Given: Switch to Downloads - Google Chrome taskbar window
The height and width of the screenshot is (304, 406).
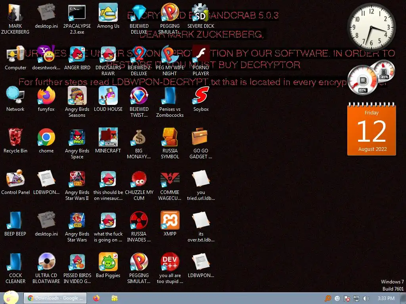Looking at the screenshot, I should [x=55, y=298].
